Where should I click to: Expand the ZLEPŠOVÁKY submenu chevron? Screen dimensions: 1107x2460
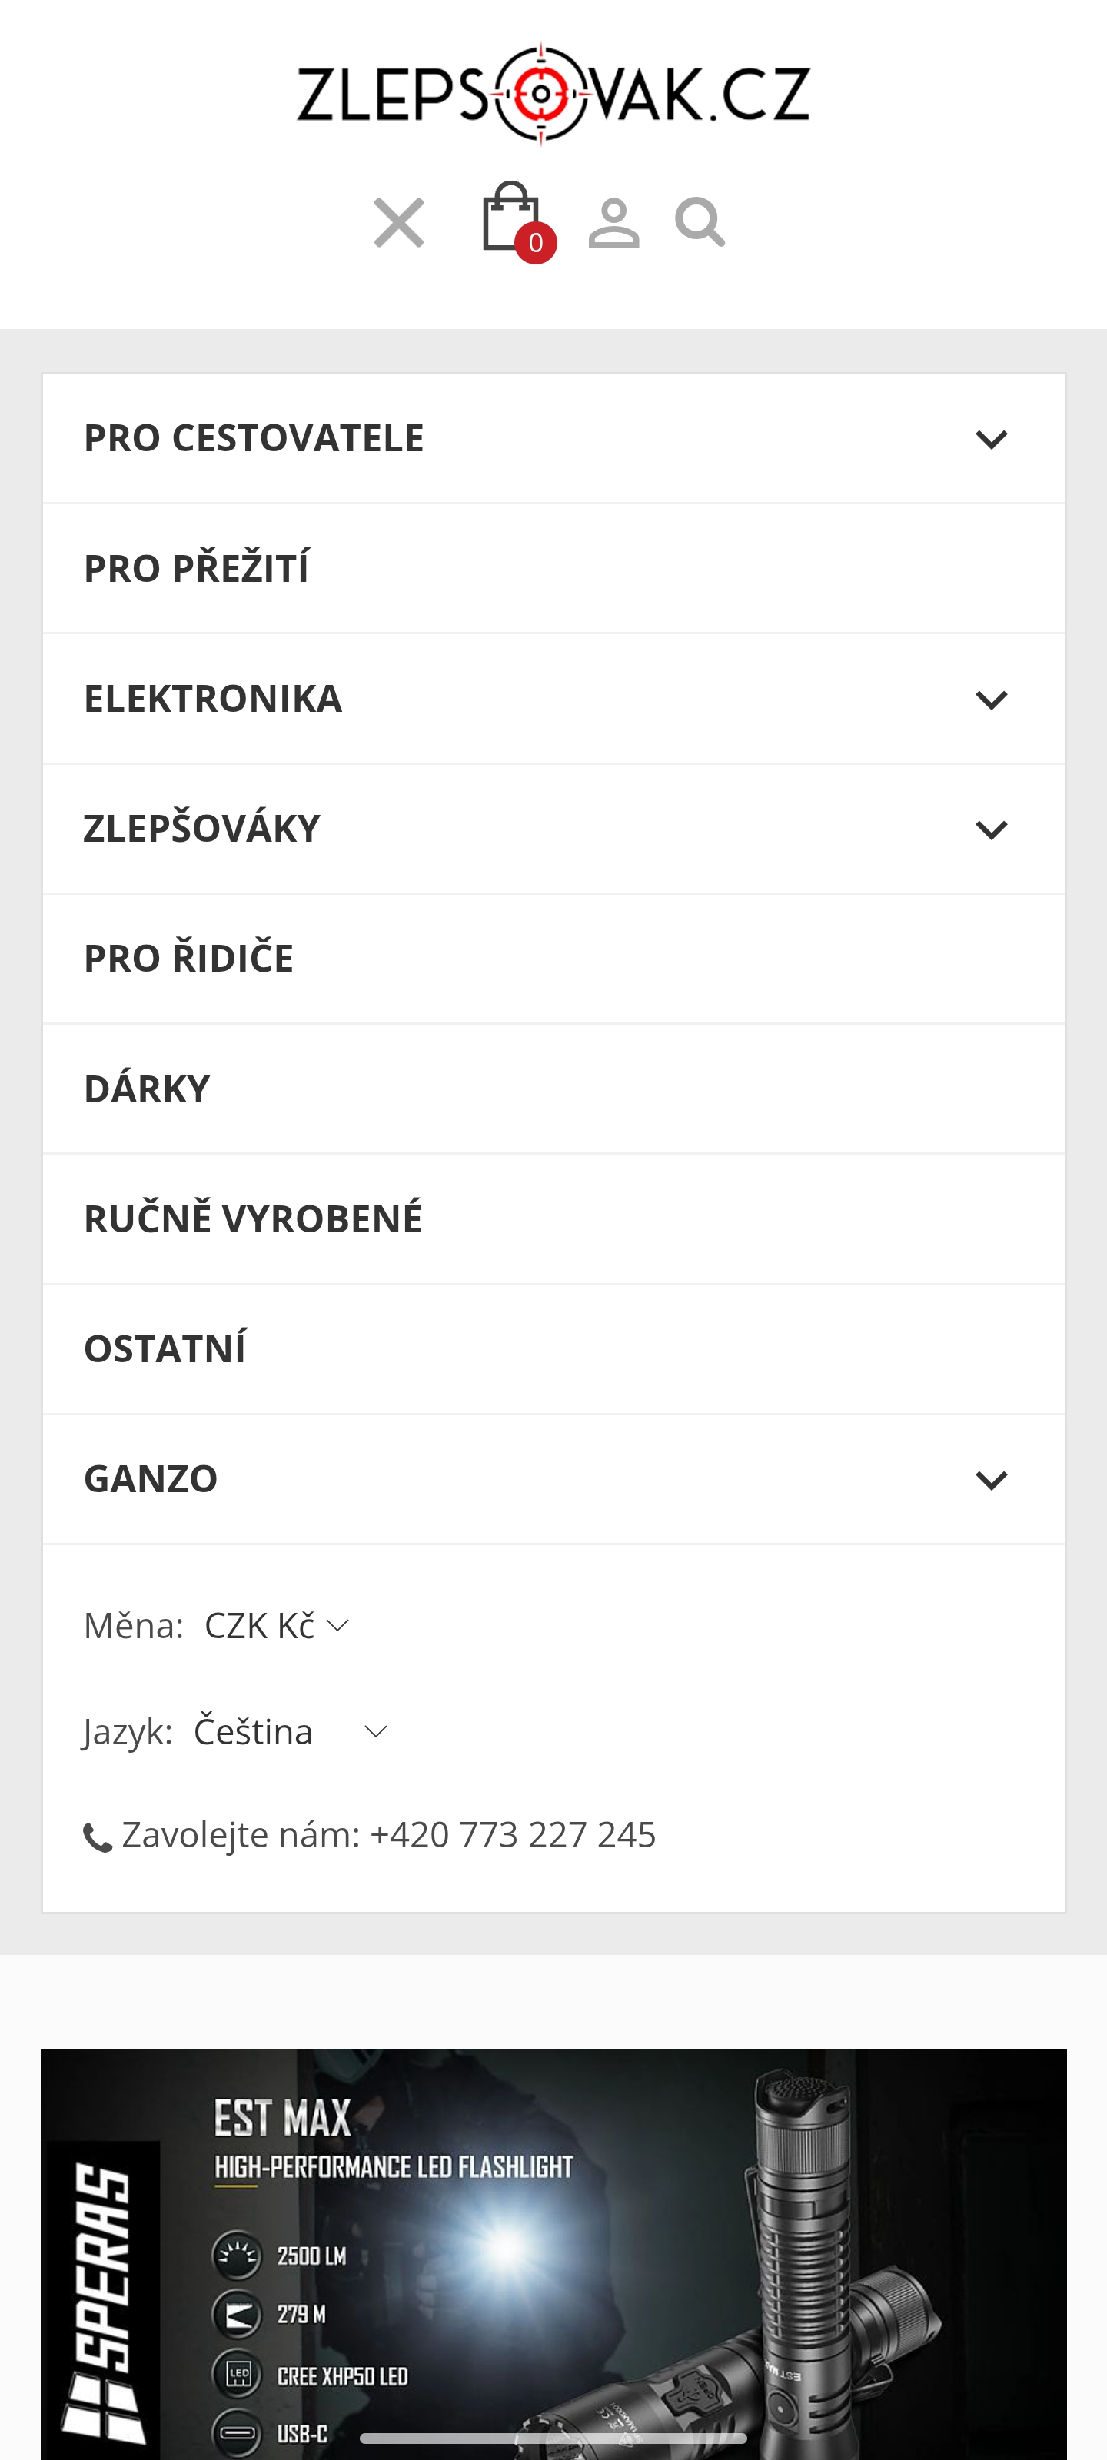pos(992,830)
